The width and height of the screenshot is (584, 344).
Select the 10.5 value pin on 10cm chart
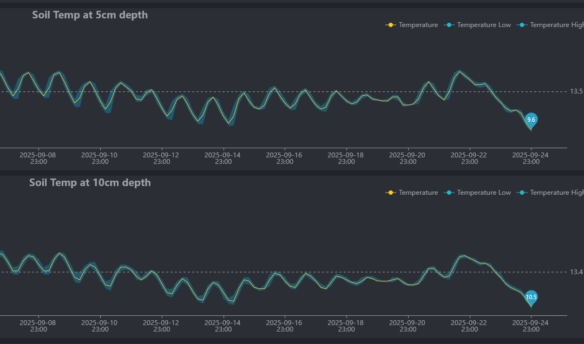pyautogui.click(x=531, y=297)
